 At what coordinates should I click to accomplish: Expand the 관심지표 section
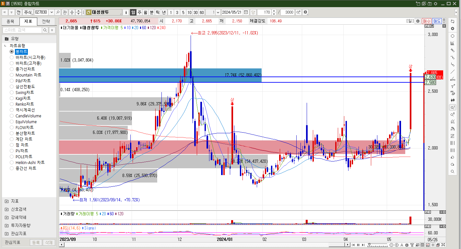point(29,233)
